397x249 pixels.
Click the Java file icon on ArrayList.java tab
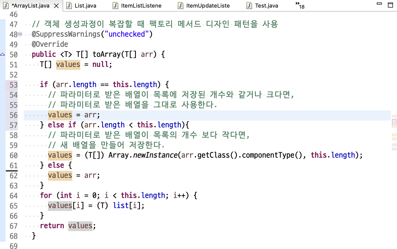(6, 6)
